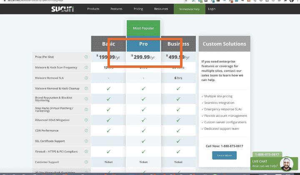Click the Immediate Help button
This screenshot has width=300, height=175.
click(190, 9)
